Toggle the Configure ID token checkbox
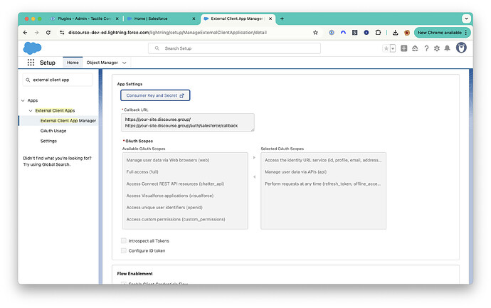The height and width of the screenshot is (308, 491). pos(124,250)
